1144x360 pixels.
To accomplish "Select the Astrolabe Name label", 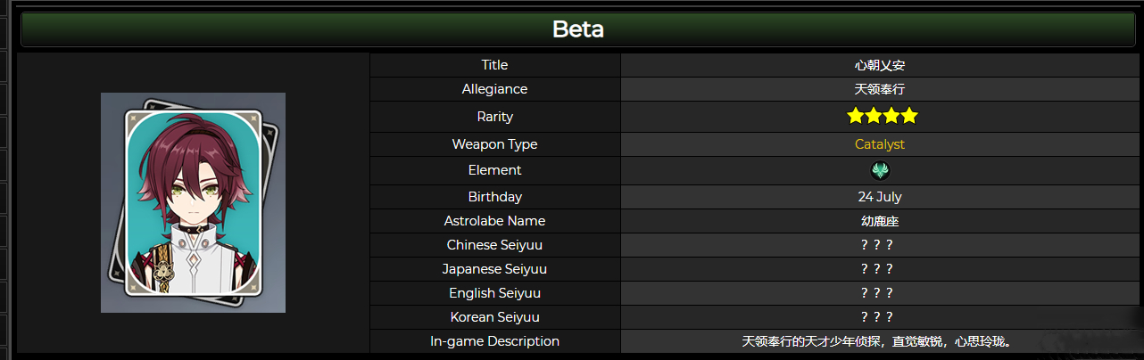I will click(x=494, y=221).
